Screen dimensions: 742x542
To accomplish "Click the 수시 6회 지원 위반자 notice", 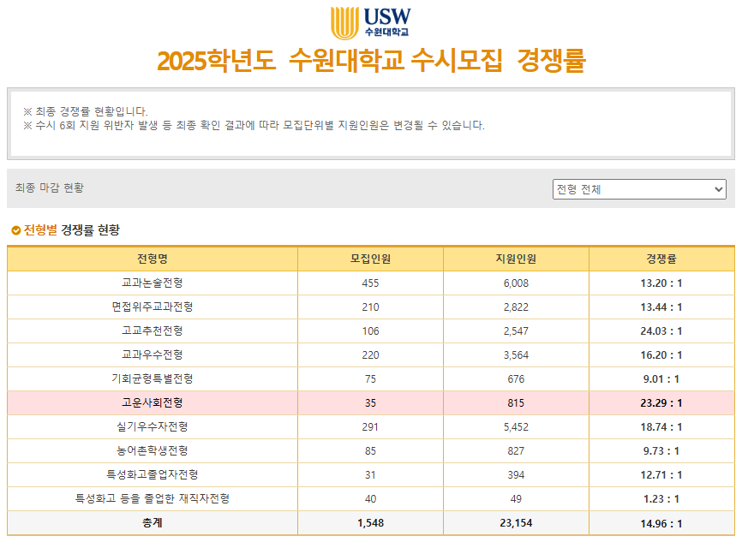I will [x=254, y=125].
